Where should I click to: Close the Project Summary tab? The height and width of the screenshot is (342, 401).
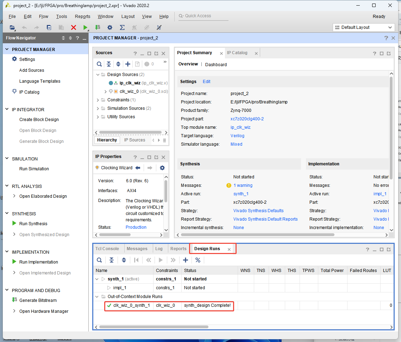(x=221, y=53)
